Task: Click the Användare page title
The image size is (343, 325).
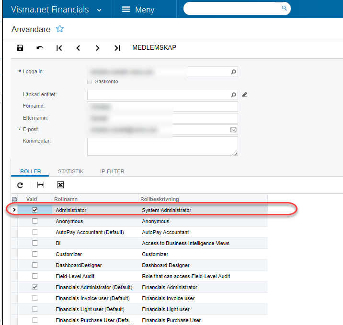Action: coord(31,29)
